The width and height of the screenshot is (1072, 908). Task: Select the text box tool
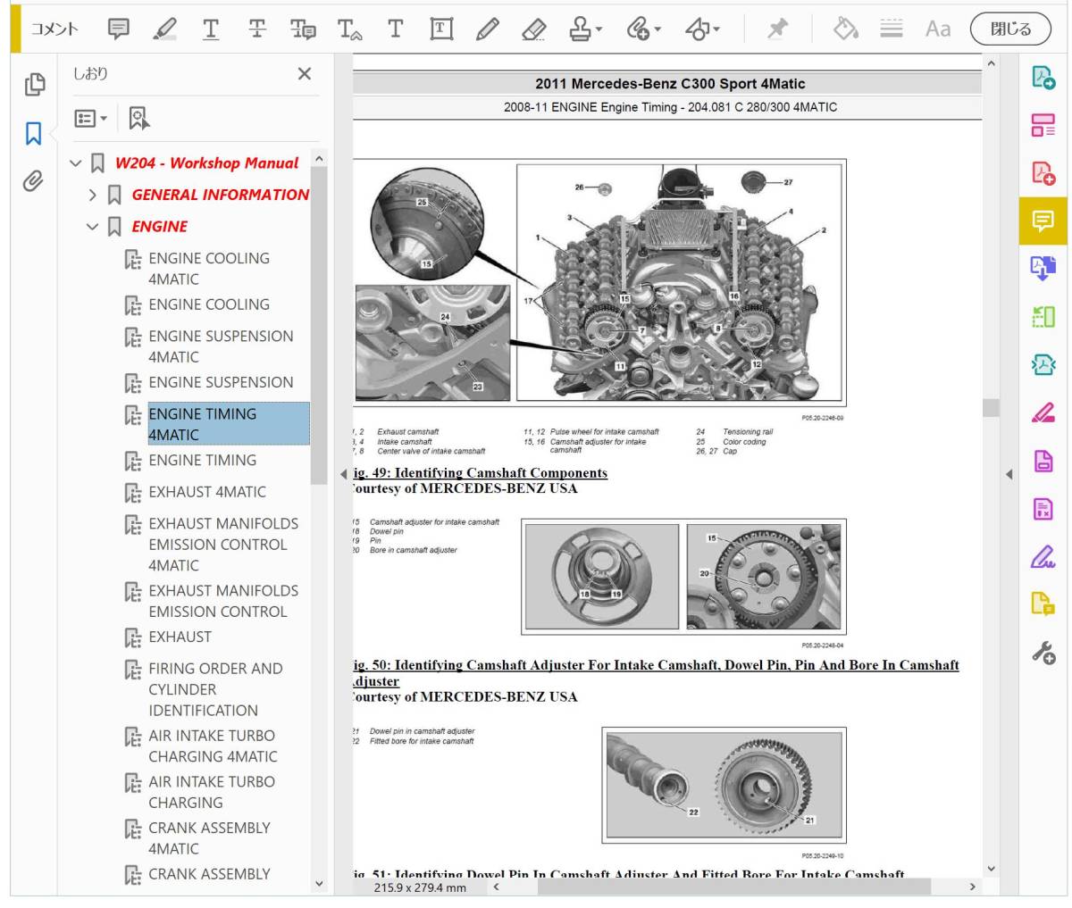(x=441, y=29)
